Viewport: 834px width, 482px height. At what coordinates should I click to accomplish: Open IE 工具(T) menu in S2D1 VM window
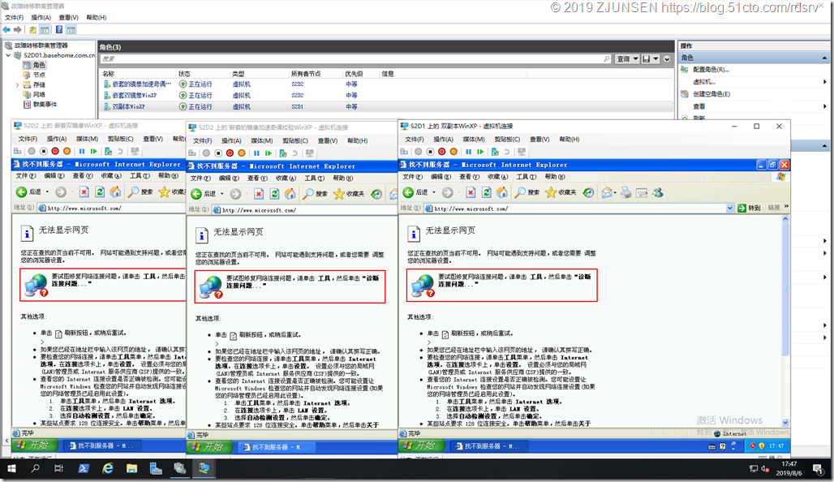coord(526,177)
